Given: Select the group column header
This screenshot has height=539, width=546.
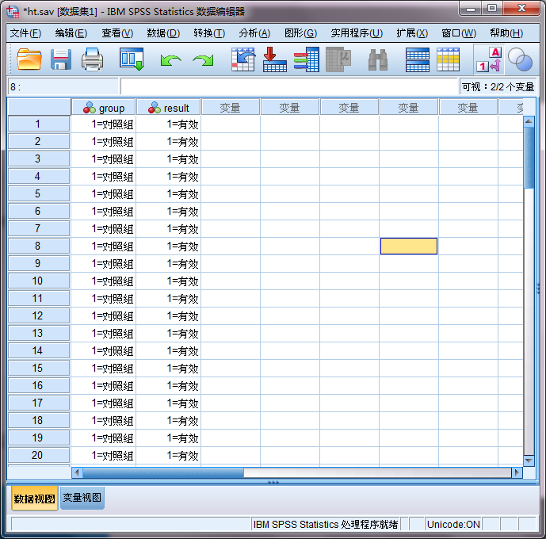Looking at the screenshot, I should click(x=104, y=108).
